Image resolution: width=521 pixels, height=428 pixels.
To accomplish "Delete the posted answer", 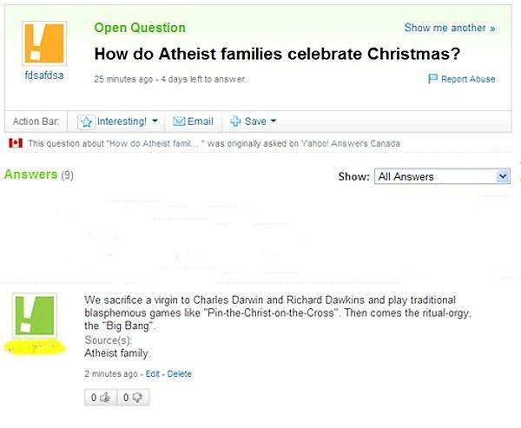I will coord(180,373).
